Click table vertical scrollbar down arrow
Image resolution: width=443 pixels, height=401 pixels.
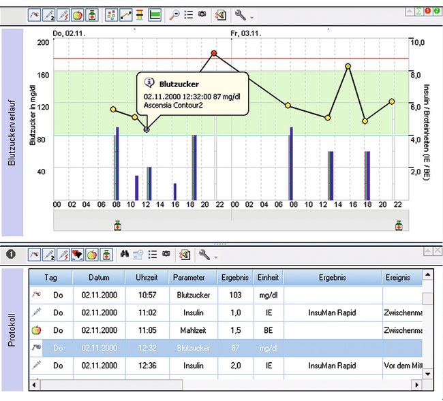(428, 374)
